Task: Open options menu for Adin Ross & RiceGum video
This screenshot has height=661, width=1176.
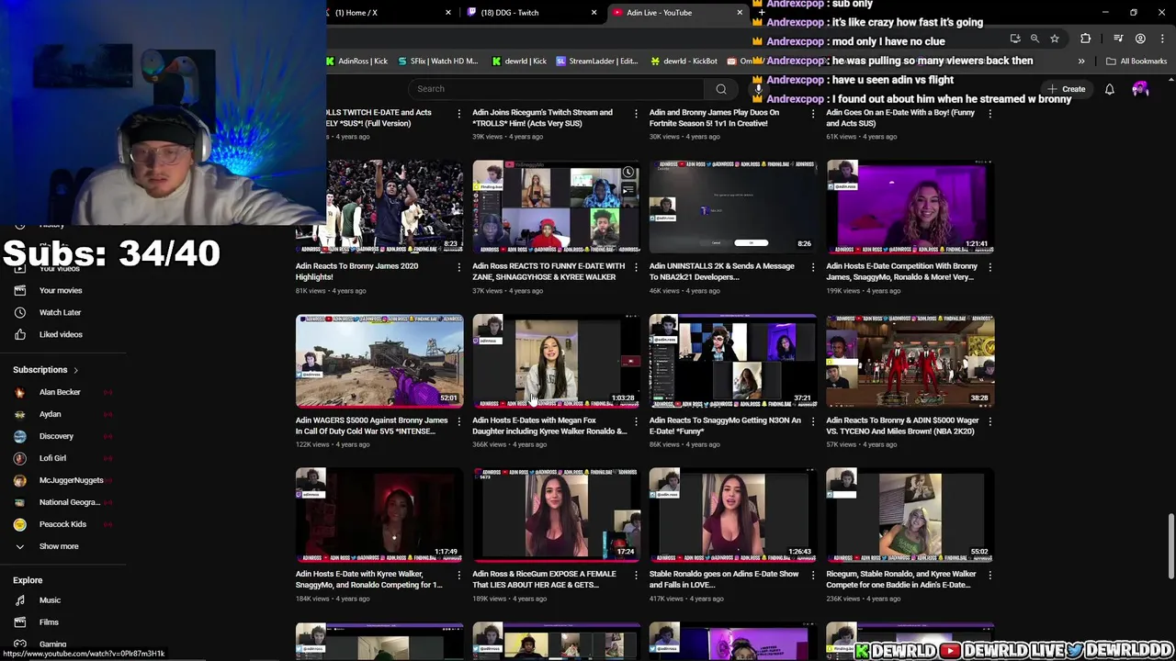Action: [636, 575]
